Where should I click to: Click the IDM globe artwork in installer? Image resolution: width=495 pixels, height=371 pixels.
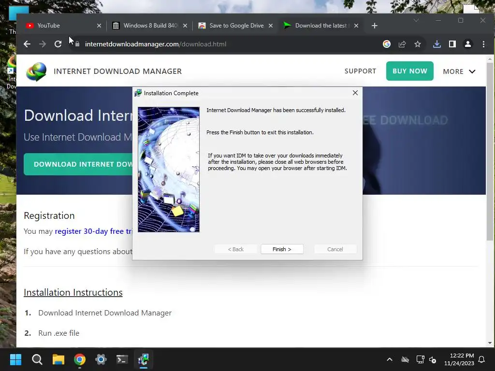point(169,170)
